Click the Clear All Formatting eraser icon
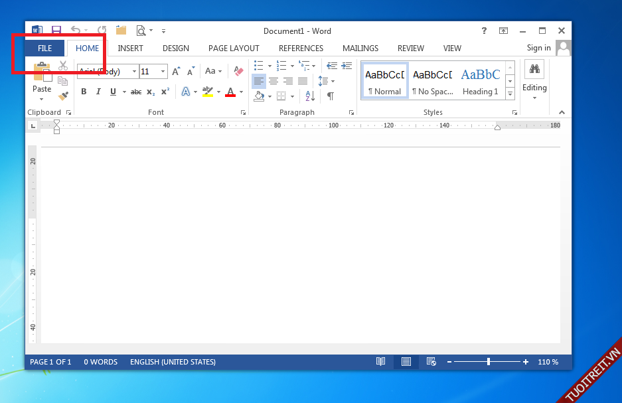Viewport: 622px width, 403px height. [239, 71]
